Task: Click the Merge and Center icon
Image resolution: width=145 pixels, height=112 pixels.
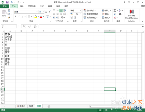Action: 65,14
